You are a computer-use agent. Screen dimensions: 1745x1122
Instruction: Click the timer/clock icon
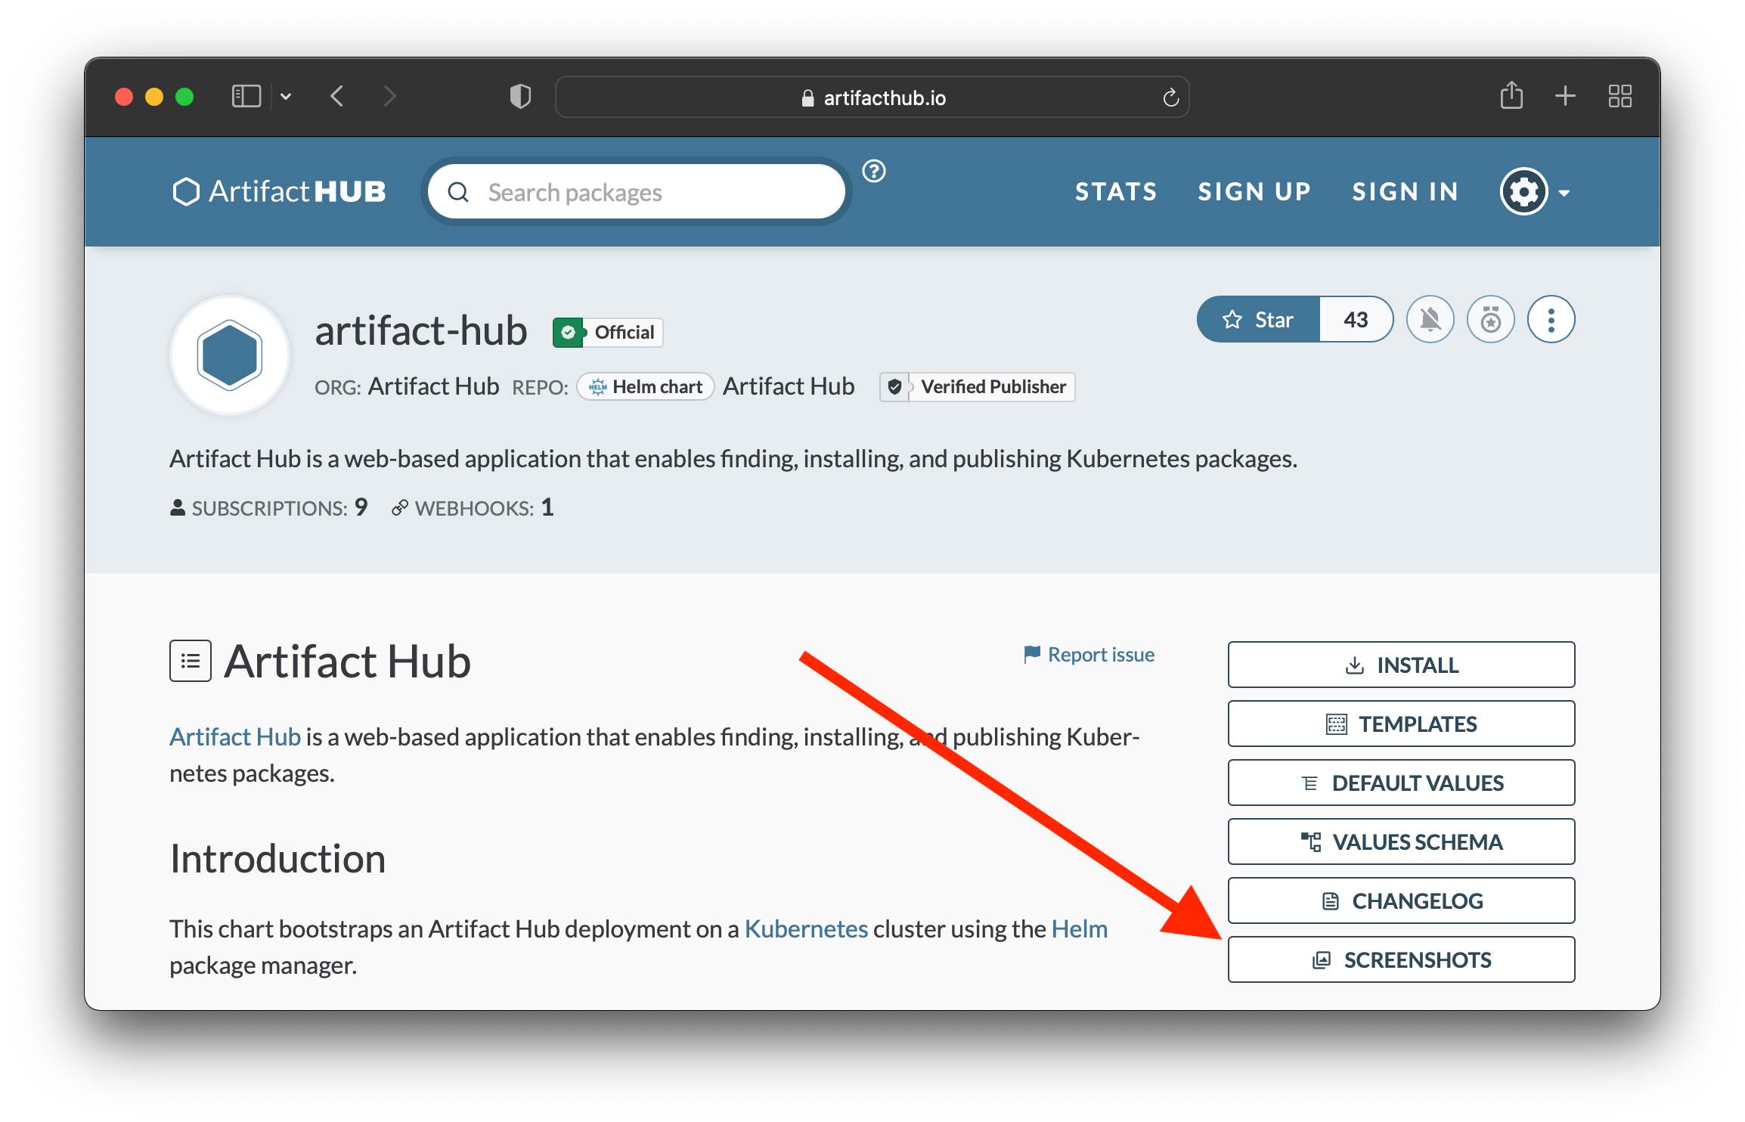click(x=1492, y=319)
